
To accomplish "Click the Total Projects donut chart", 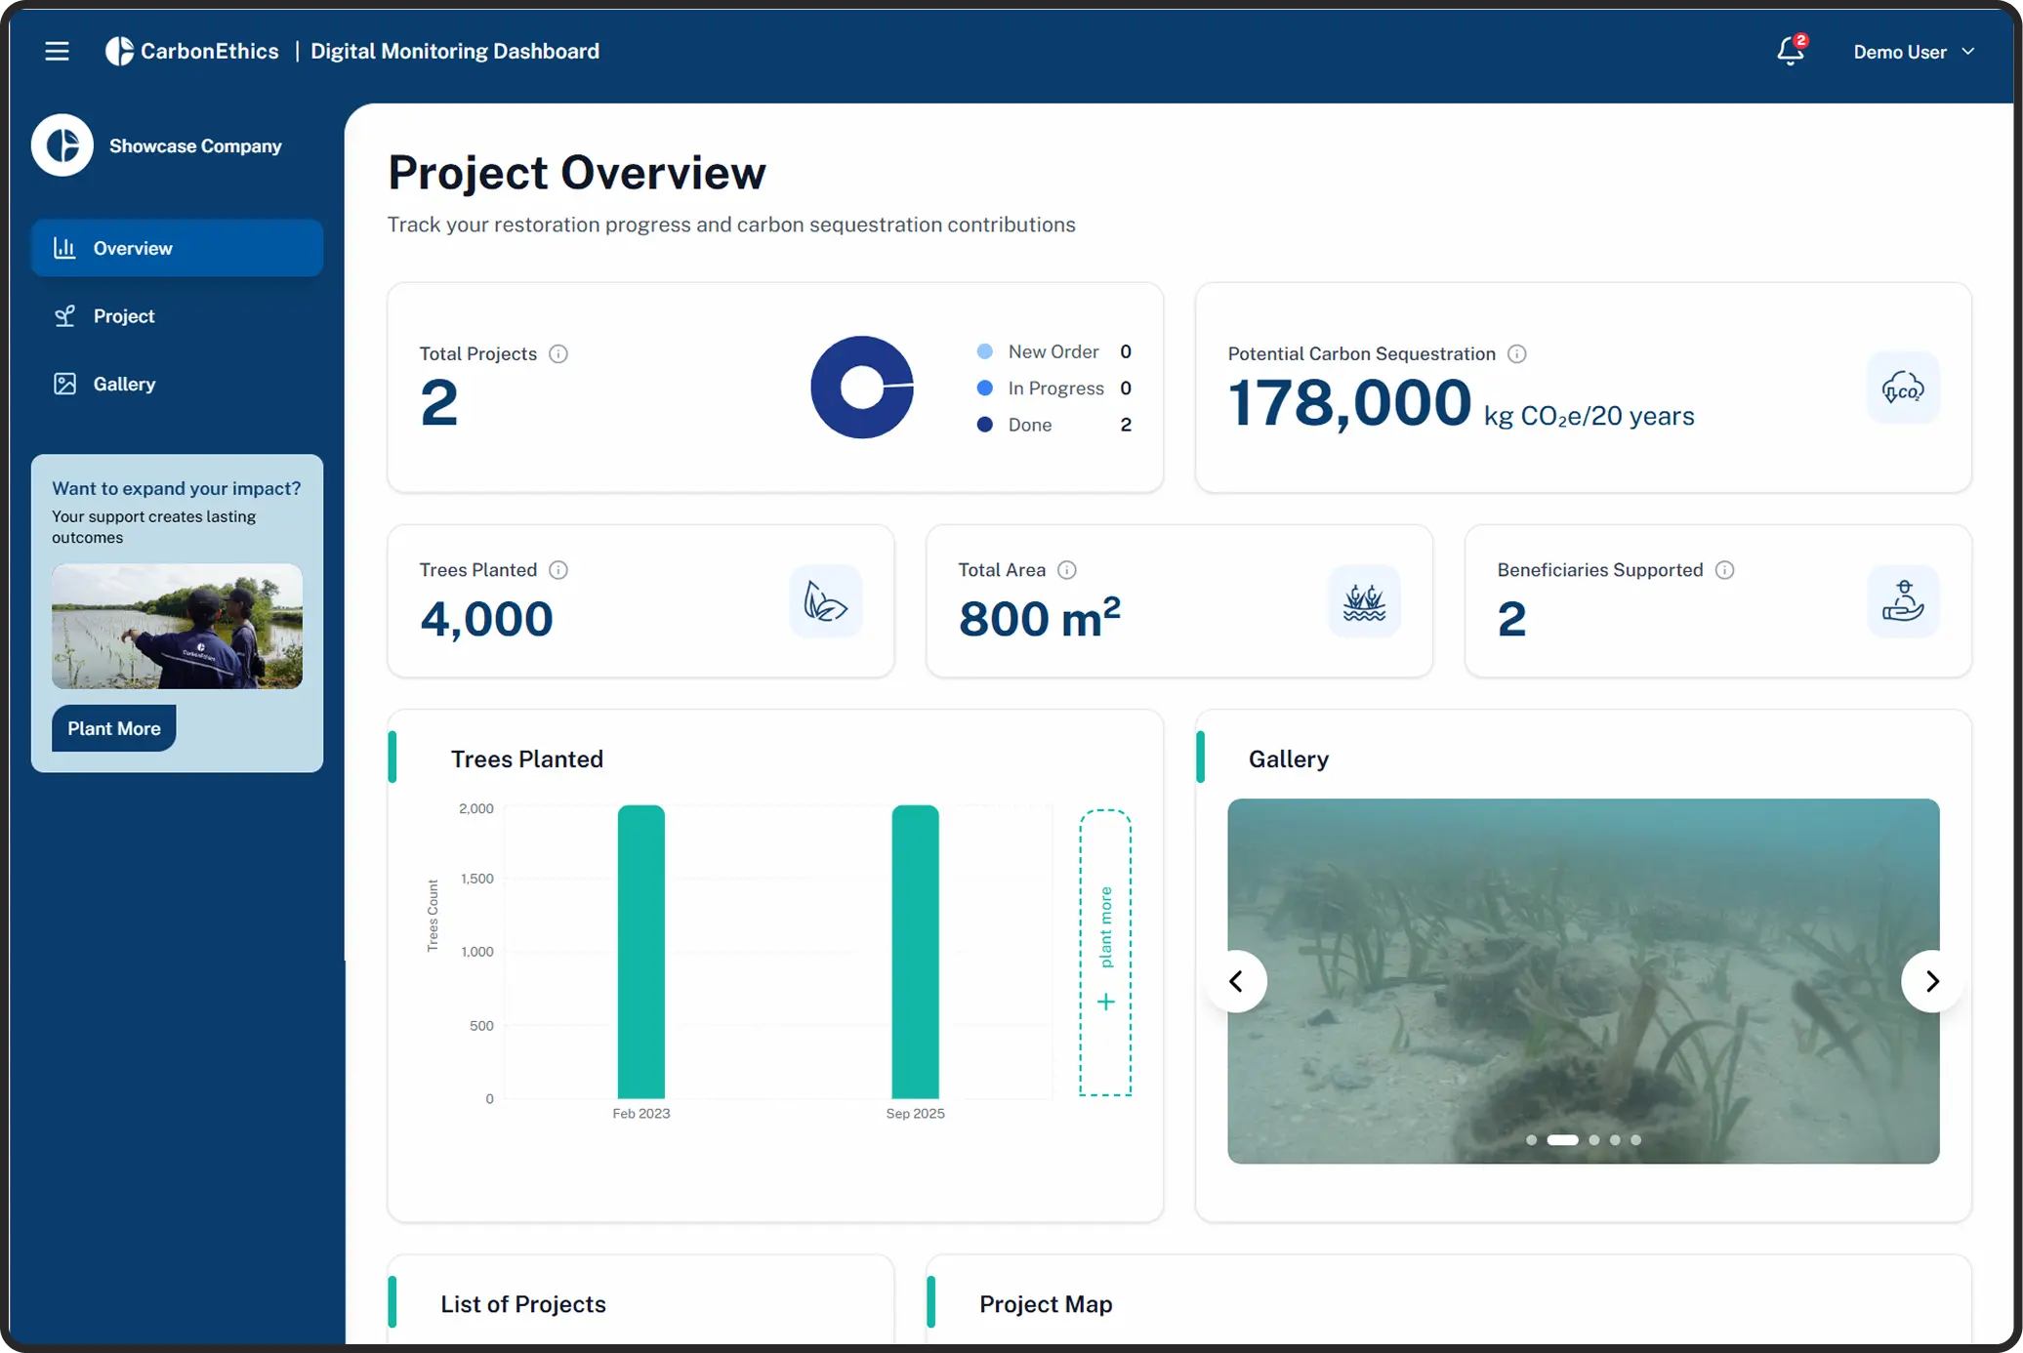I will pyautogui.click(x=862, y=388).
